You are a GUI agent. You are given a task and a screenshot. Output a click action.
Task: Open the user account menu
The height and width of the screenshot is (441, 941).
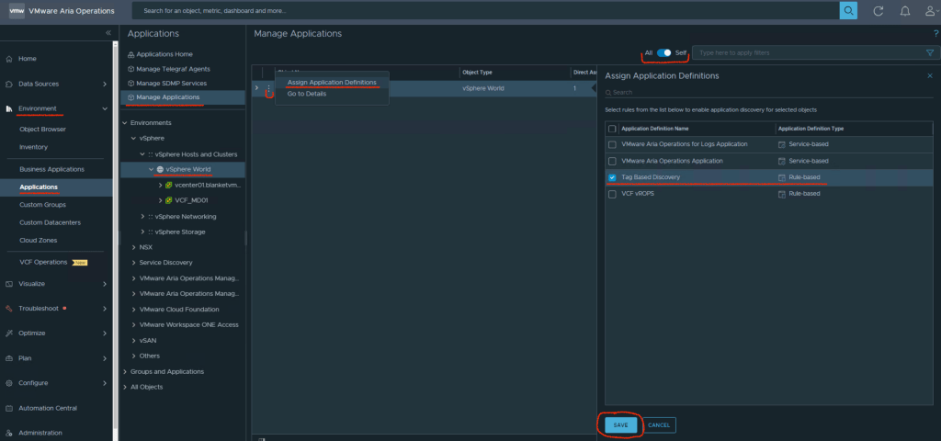[931, 11]
